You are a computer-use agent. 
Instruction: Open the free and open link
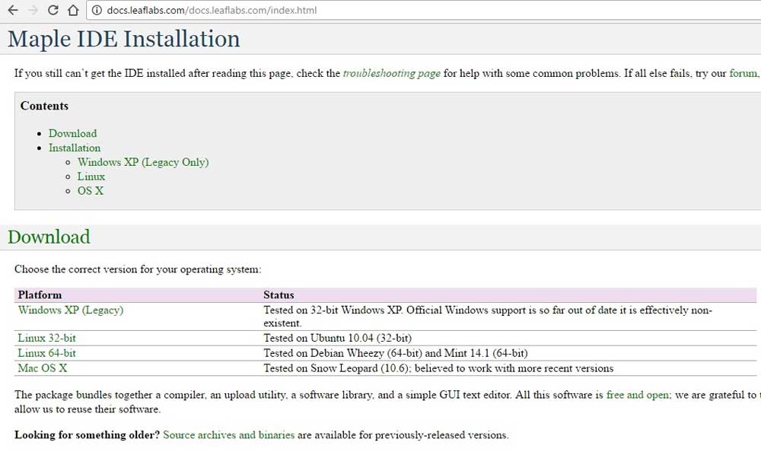[x=638, y=395]
